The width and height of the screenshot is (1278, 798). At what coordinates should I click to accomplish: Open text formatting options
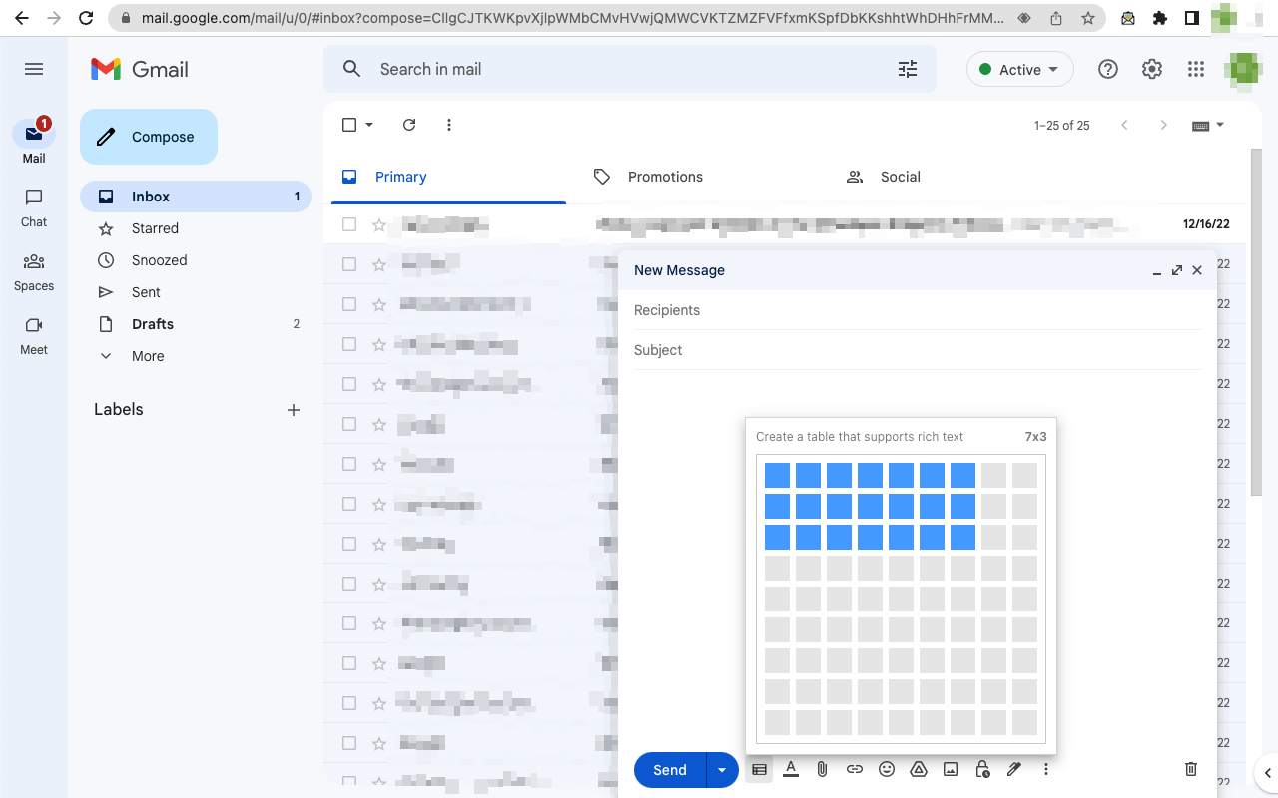[791, 769]
